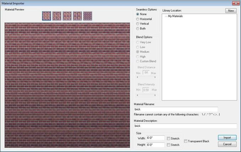
Task: Click the Cancel button
Action: point(227,144)
